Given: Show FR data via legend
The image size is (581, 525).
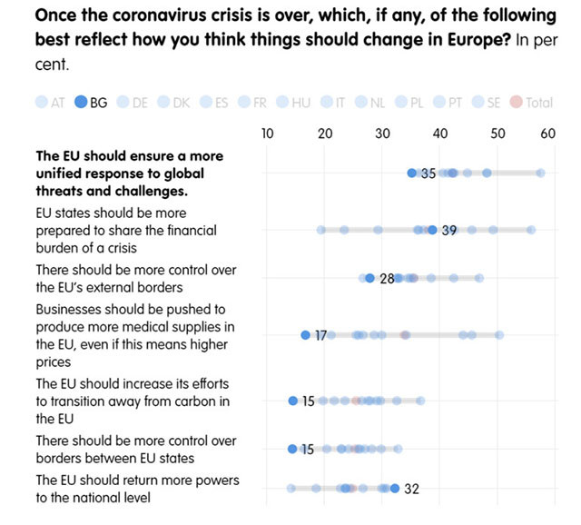Looking at the screenshot, I should pos(252,103).
